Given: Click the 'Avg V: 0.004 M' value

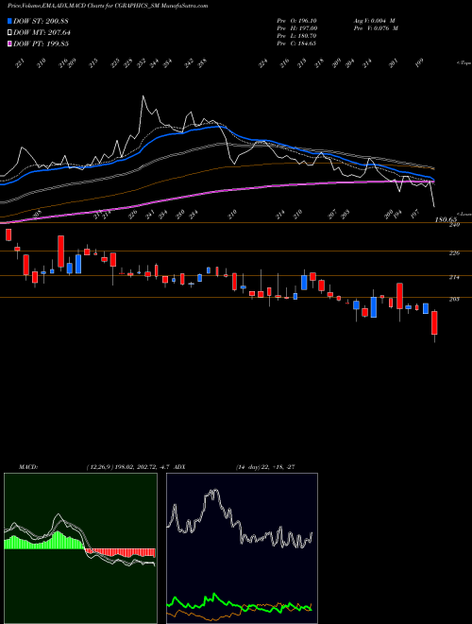Looking at the screenshot, I should click(x=374, y=21).
